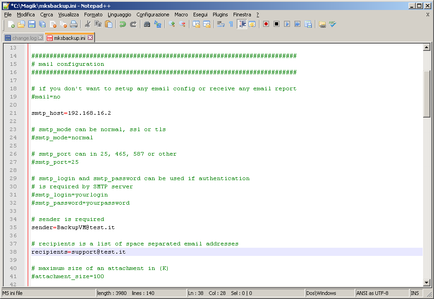
Task: Run the macro multiple times icon
Action: 298,25
